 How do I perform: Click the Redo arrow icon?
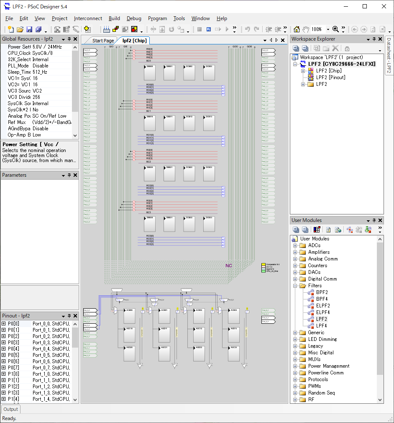pyautogui.click(x=256, y=29)
